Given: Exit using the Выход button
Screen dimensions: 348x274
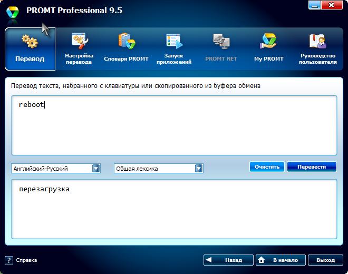Looking at the screenshot, I should point(325,260).
